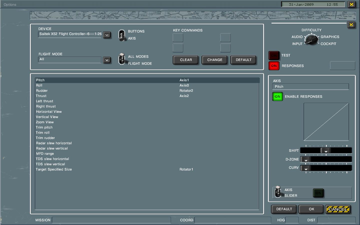Click the bottom DEFAULT button
The width and height of the screenshot is (360, 225).
pos(284,209)
